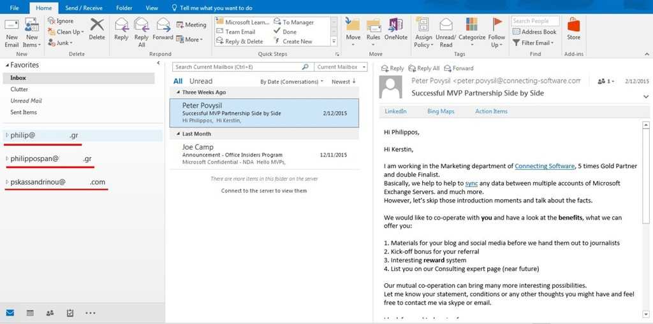The height and width of the screenshot is (324, 653).
Task: Collapse the Three Weeks Ago group
Action: [179, 92]
